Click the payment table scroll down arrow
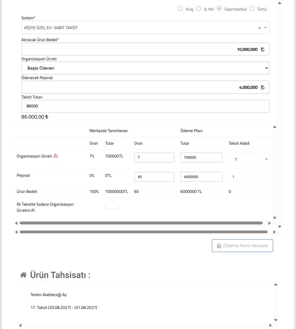 click(x=275, y=218)
